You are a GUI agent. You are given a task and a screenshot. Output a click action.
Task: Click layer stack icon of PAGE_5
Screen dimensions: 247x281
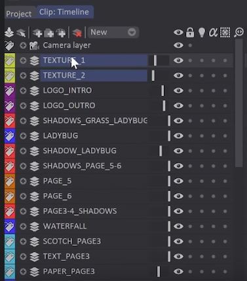pyautogui.click(x=34, y=181)
